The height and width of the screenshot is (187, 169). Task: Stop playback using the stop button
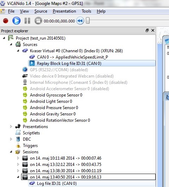tap(38, 21)
